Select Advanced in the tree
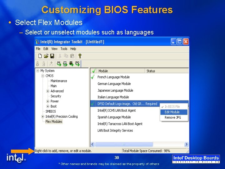This screenshot has height=169, width=225. [57, 91]
